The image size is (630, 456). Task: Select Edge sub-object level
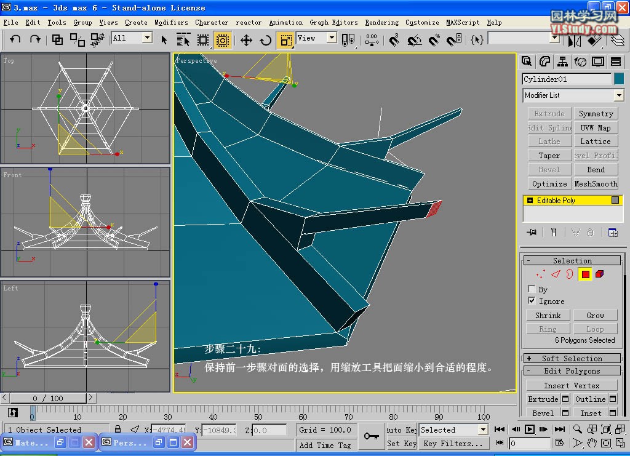(556, 274)
